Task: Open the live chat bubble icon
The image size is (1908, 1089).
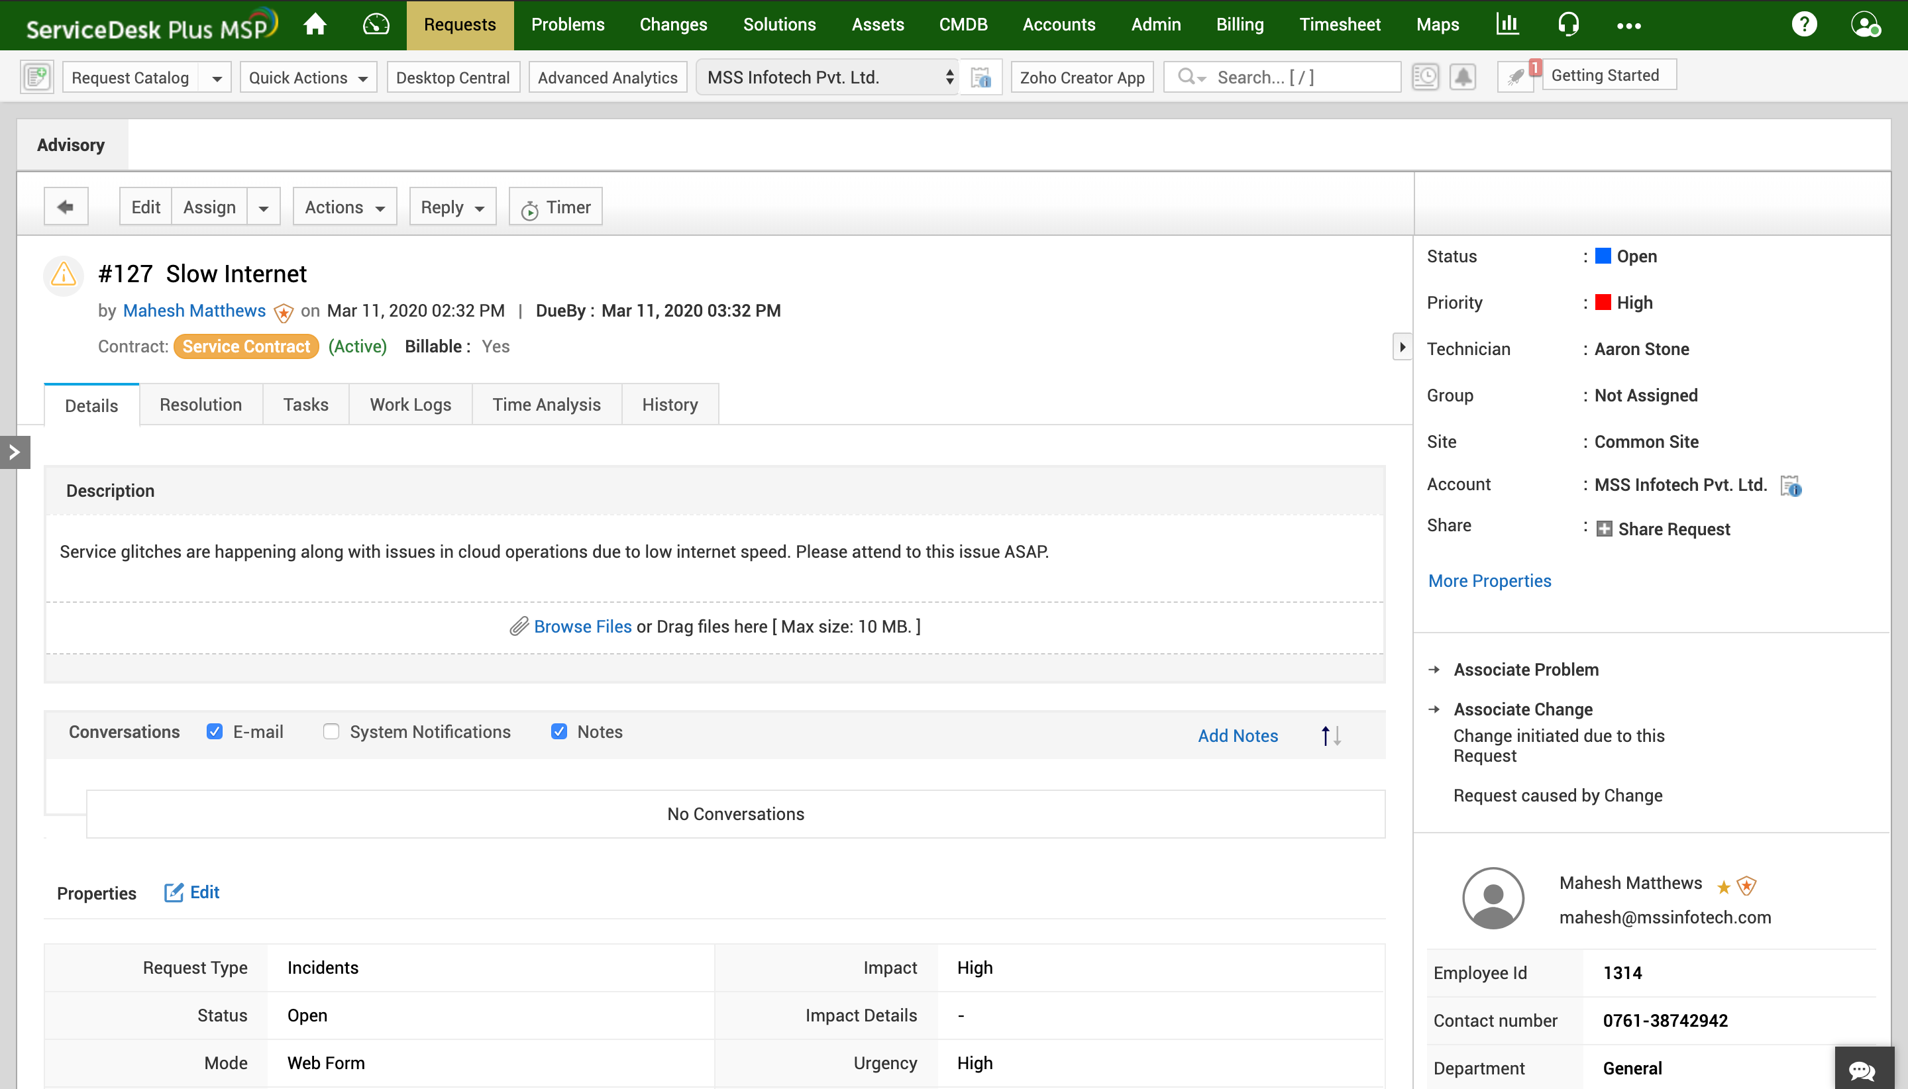Action: [x=1862, y=1070]
